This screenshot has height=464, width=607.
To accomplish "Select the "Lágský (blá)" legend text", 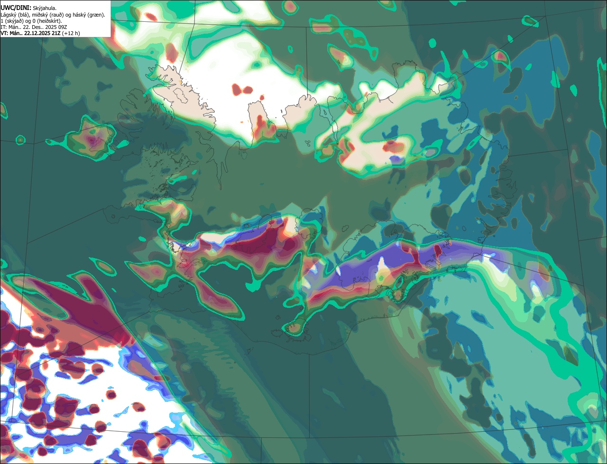I will pos(15,15).
